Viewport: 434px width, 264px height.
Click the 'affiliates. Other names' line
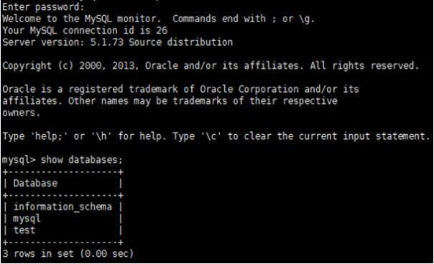(170, 101)
